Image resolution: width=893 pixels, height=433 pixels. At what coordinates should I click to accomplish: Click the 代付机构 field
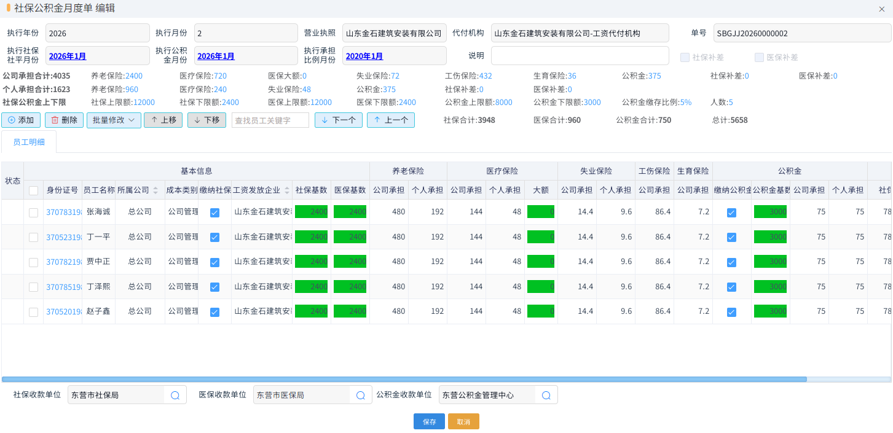[580, 33]
